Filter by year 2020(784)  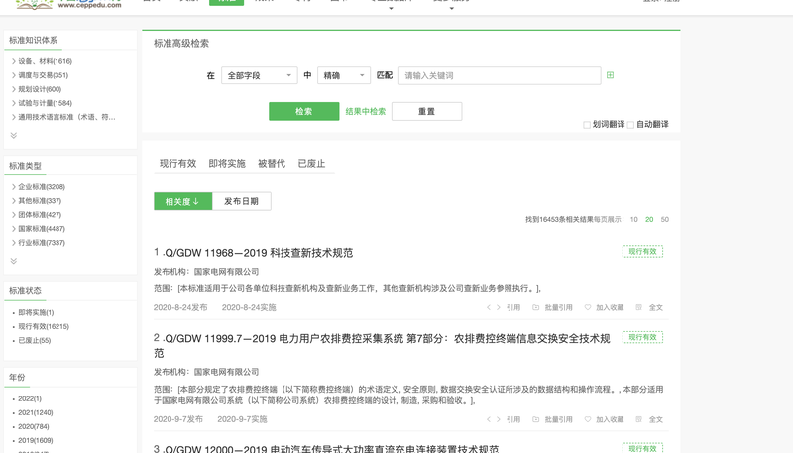(x=33, y=426)
